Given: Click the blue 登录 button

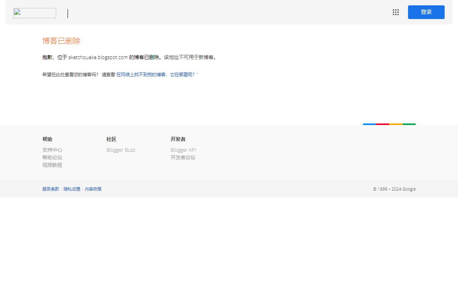Looking at the screenshot, I should pos(426,12).
